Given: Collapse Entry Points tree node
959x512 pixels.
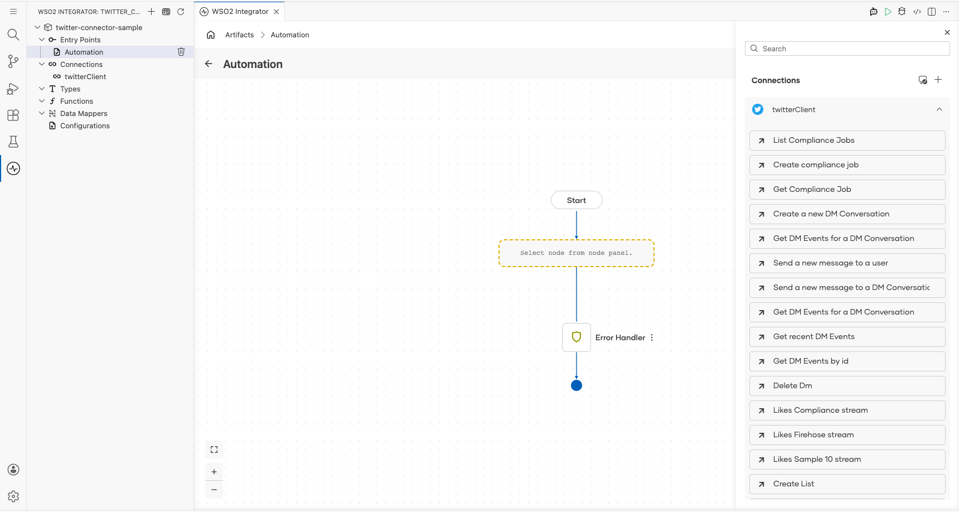Looking at the screenshot, I should (x=42, y=40).
